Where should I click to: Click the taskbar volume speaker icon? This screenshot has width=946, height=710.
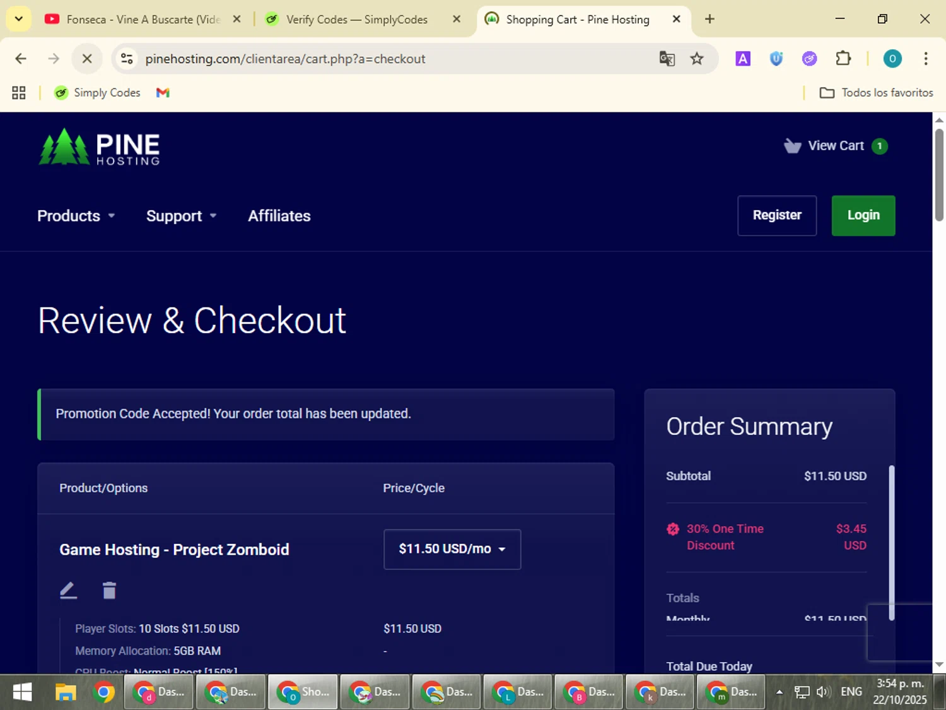(x=822, y=692)
